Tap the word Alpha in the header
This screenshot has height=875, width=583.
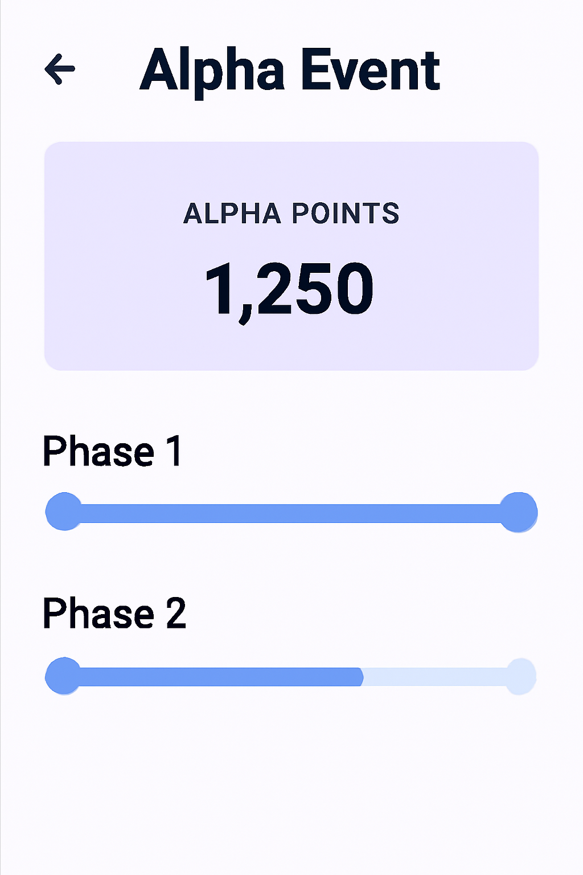212,71
